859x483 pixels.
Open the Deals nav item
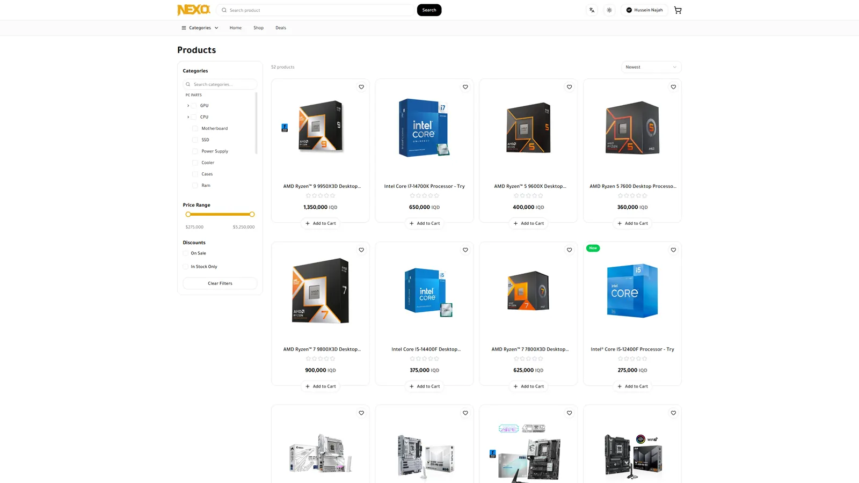coord(281,28)
